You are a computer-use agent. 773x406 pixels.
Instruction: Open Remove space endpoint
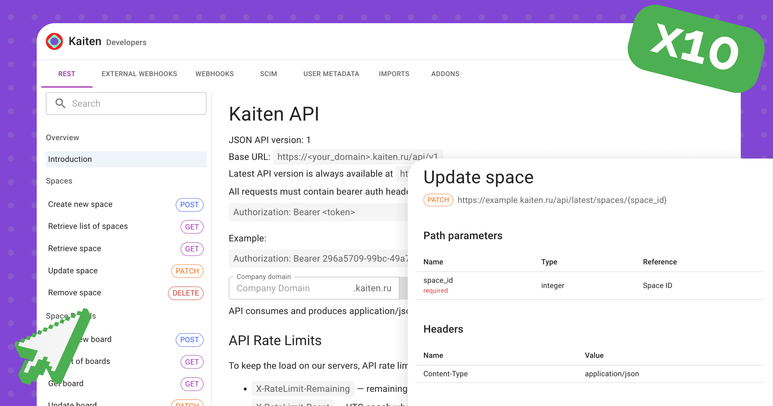click(x=74, y=293)
